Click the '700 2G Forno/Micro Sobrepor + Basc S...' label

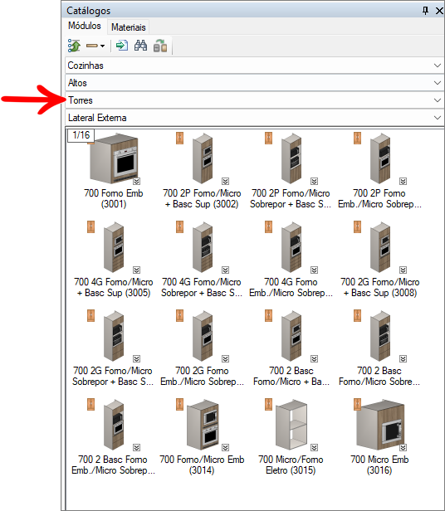tap(113, 376)
